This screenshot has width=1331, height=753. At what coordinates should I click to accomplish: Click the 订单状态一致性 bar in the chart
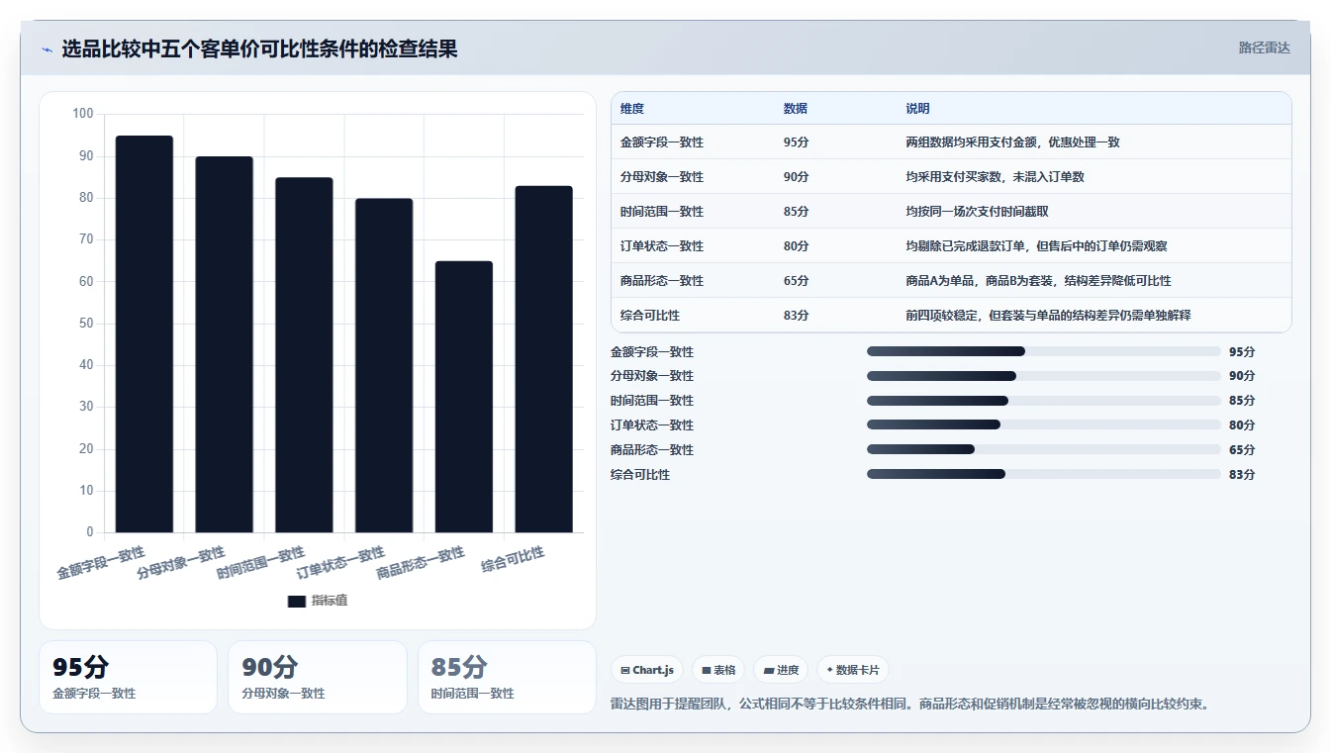pyautogui.click(x=384, y=365)
